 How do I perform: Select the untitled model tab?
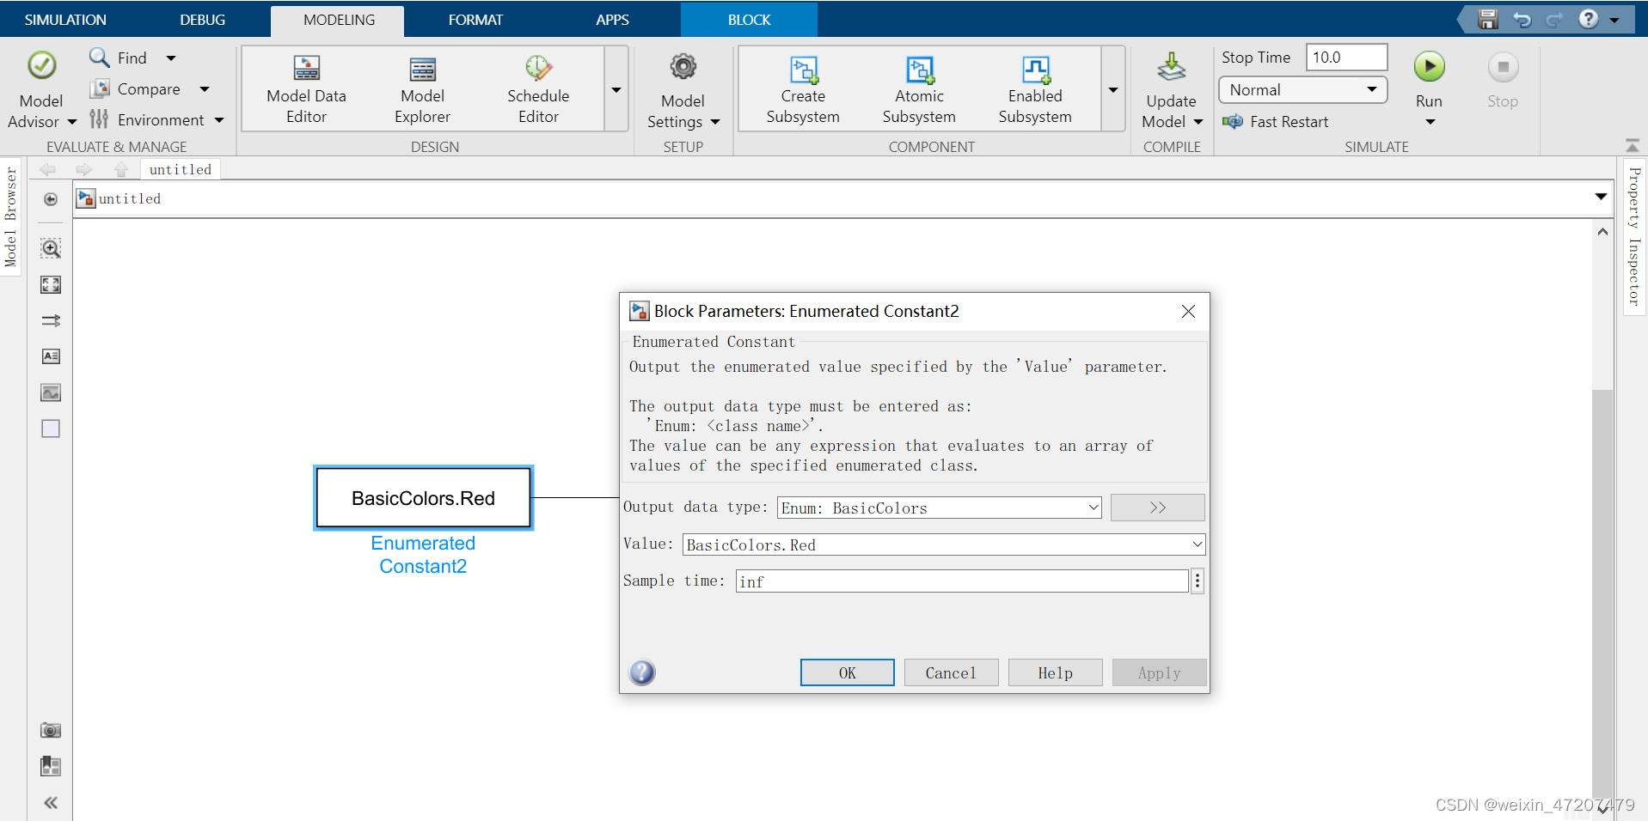(181, 169)
